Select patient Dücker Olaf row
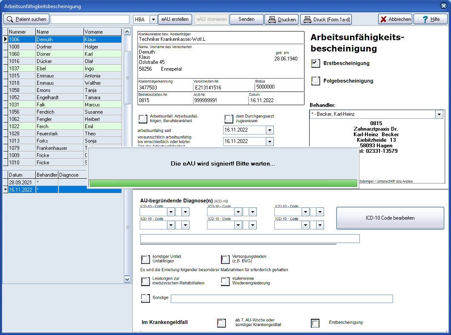Screen dimensions: 451x335 (65, 61)
